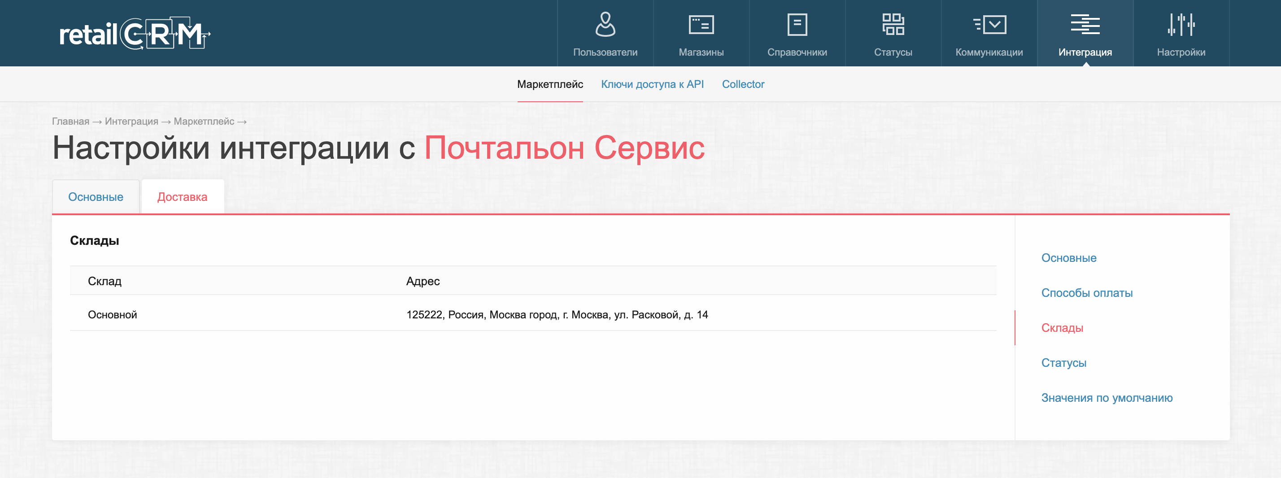Open Ключи доступа к API

[x=653, y=84]
